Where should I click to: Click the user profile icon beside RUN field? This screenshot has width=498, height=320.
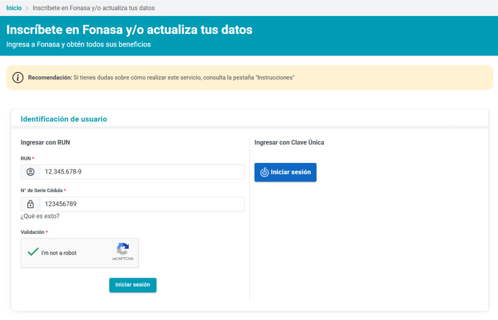pyautogui.click(x=31, y=172)
